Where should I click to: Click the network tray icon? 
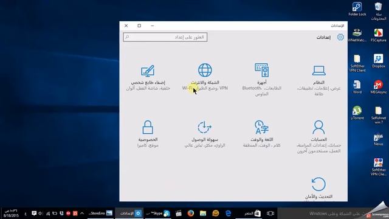click(47, 214)
